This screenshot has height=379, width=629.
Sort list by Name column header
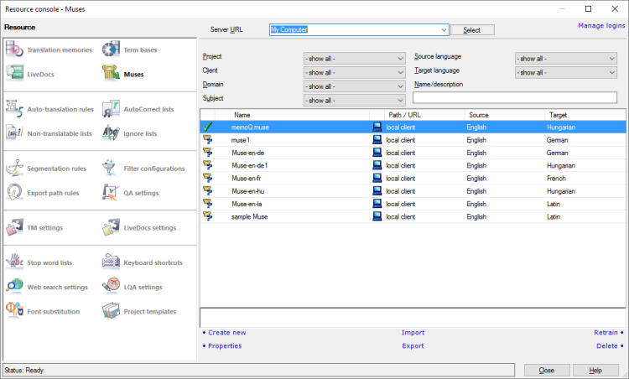[x=299, y=115]
